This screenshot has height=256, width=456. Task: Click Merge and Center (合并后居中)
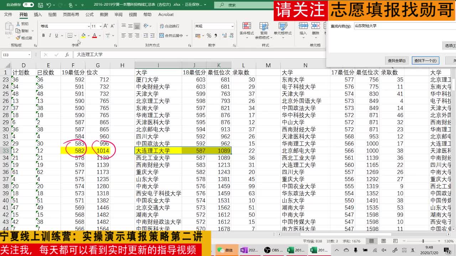pos(171,36)
